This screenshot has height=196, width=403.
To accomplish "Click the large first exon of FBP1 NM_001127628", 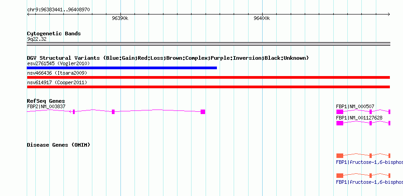I will pos(340,123).
